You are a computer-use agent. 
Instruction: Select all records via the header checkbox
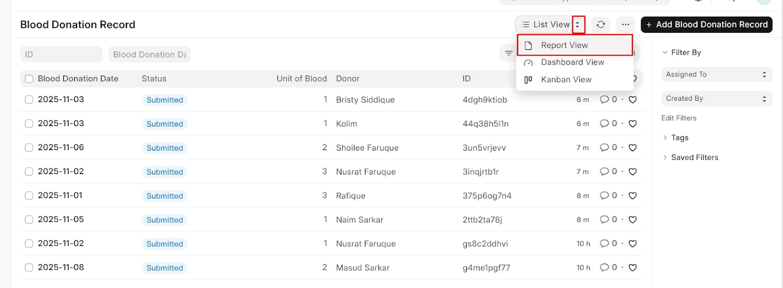[29, 78]
